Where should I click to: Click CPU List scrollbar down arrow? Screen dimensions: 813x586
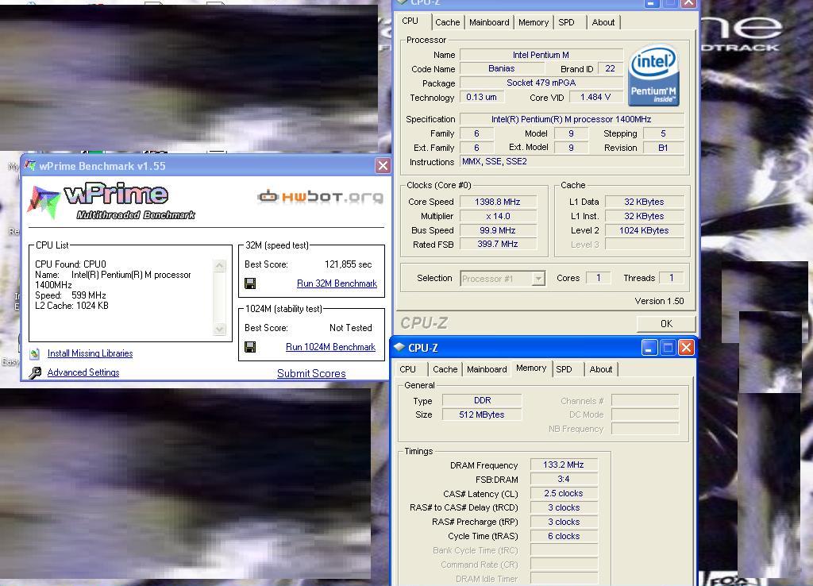click(220, 329)
